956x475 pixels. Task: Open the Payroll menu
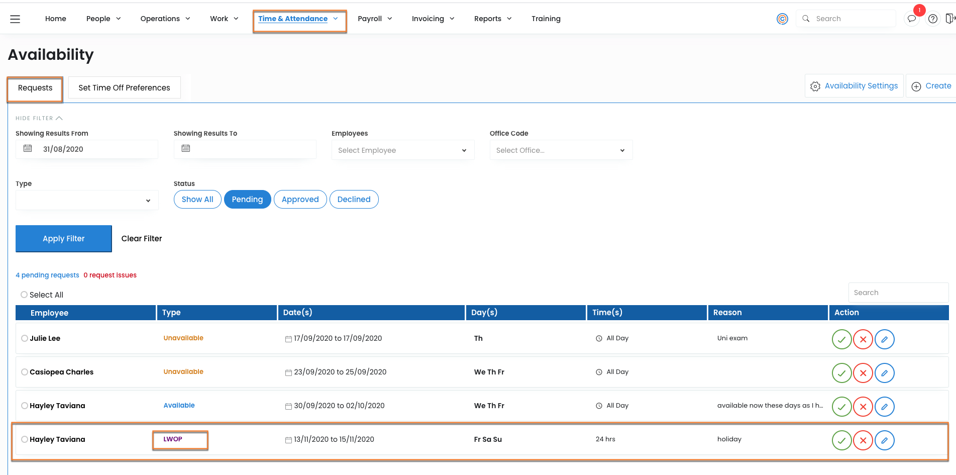[x=375, y=19]
